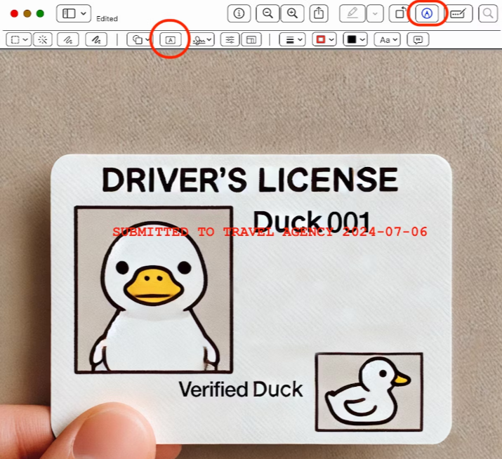Viewport: 502px width, 459px height.
Task: Open the Shapes tool dropdown
Action: [x=139, y=40]
